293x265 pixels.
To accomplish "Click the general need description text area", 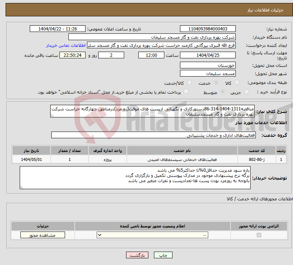I will [x=152, y=111].
